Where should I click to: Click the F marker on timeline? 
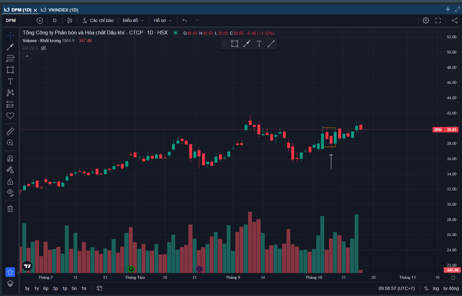tap(131, 269)
